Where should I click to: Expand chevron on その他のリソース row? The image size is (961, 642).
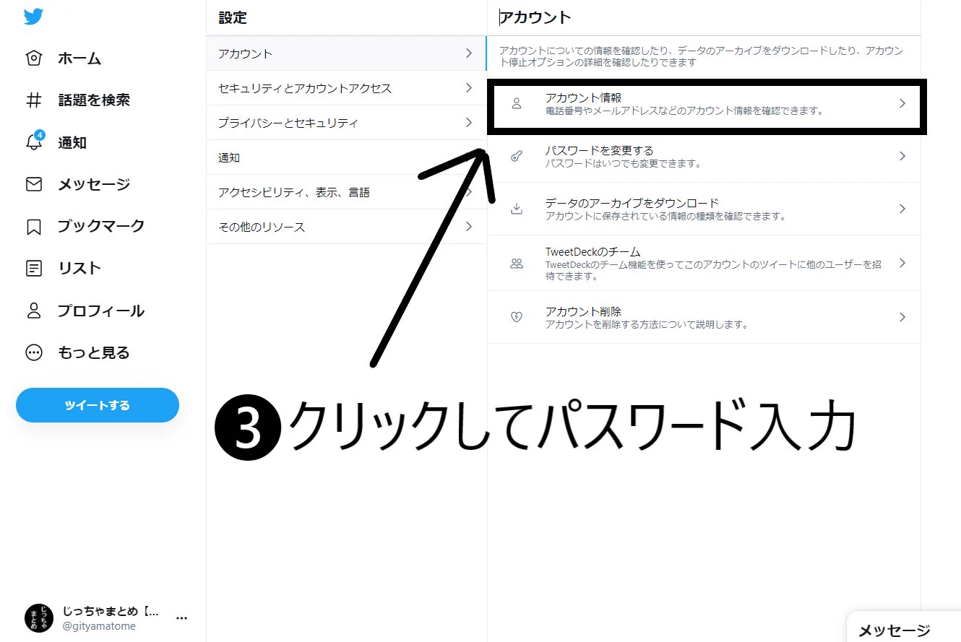coord(469,227)
